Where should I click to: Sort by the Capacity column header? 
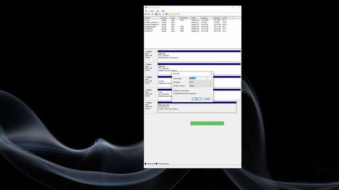click(207, 18)
